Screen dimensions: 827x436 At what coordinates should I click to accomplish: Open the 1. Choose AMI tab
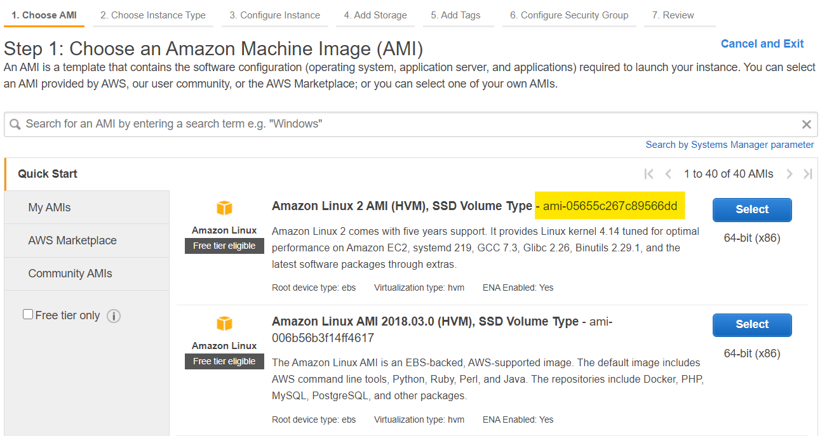44,15
